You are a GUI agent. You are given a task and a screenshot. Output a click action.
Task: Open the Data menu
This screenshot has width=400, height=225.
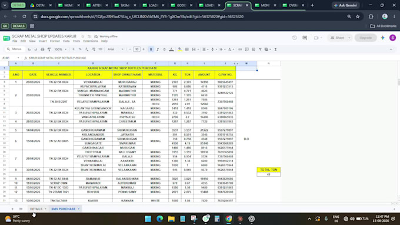(66, 41)
